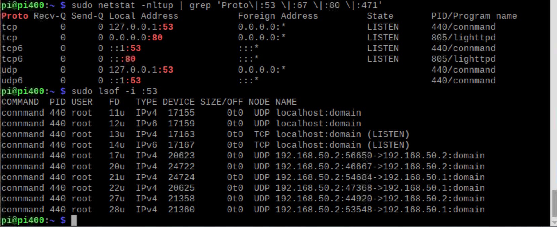Click the 'Foreign Address' column header

click(278, 16)
